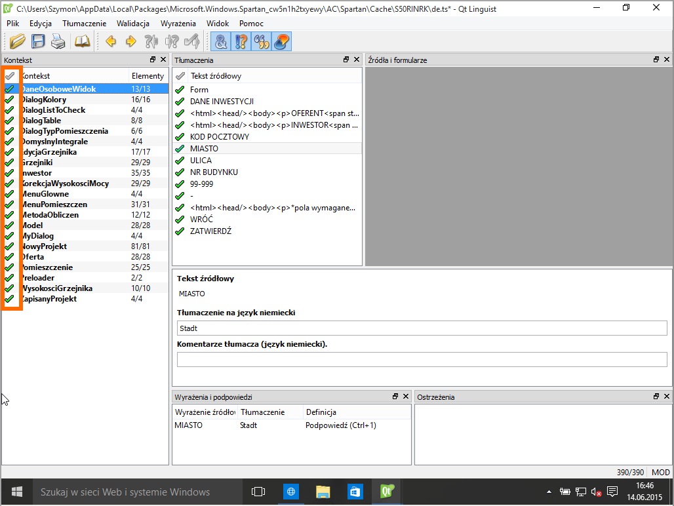The height and width of the screenshot is (506, 674).
Task: Print the translation using the printer icon
Action: click(x=58, y=41)
